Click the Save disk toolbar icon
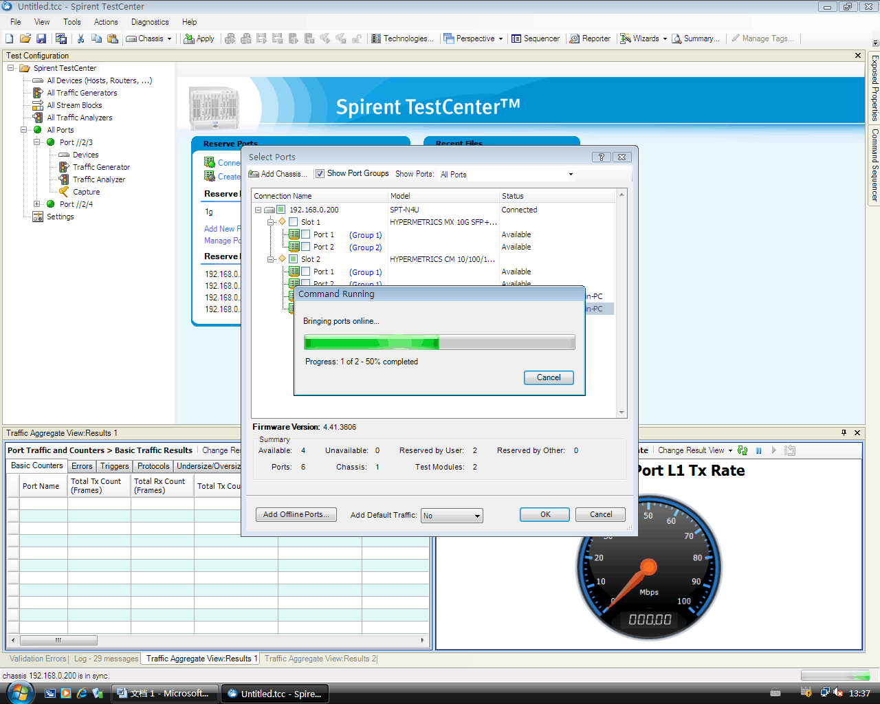The width and height of the screenshot is (880, 704). pos(41,38)
